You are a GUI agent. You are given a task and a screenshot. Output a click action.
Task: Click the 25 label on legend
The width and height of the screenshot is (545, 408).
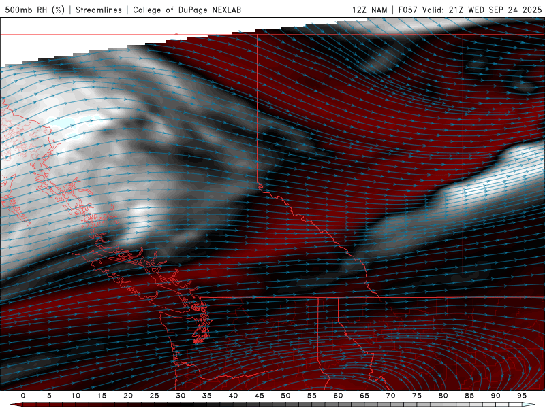pos(155,396)
